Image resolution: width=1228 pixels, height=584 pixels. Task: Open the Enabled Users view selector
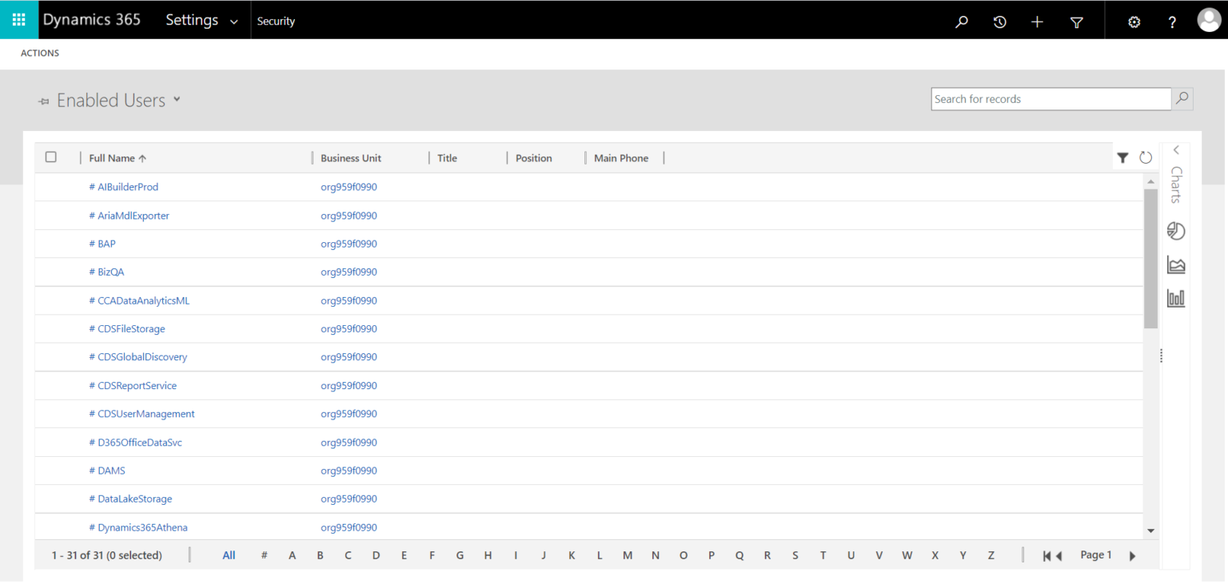click(x=177, y=100)
